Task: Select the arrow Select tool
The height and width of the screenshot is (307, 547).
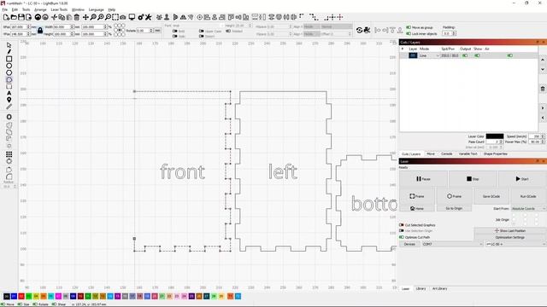Action: [9, 45]
